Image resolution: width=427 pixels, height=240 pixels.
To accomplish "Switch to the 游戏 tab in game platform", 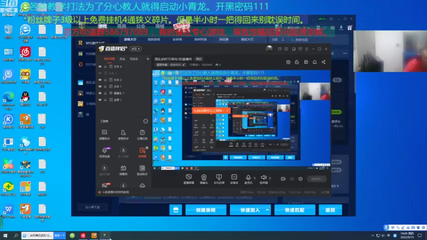I will click(x=102, y=26).
